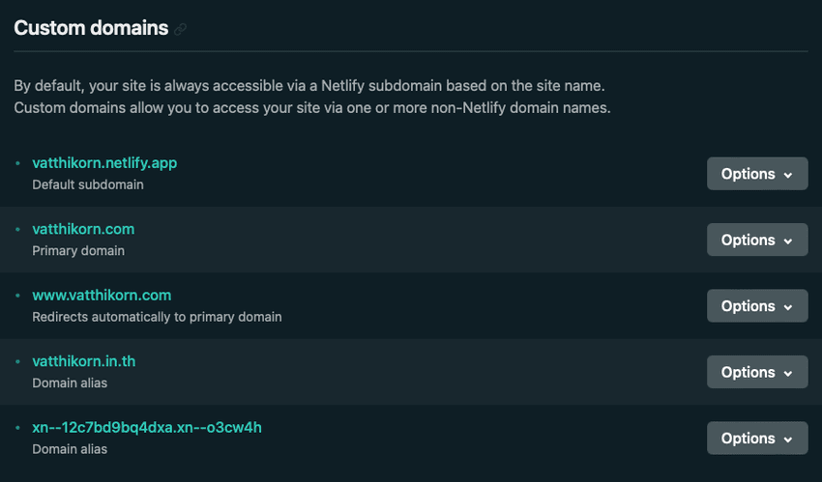
Task: Click the anchor link icon beside Custom domains
Action: point(180,29)
